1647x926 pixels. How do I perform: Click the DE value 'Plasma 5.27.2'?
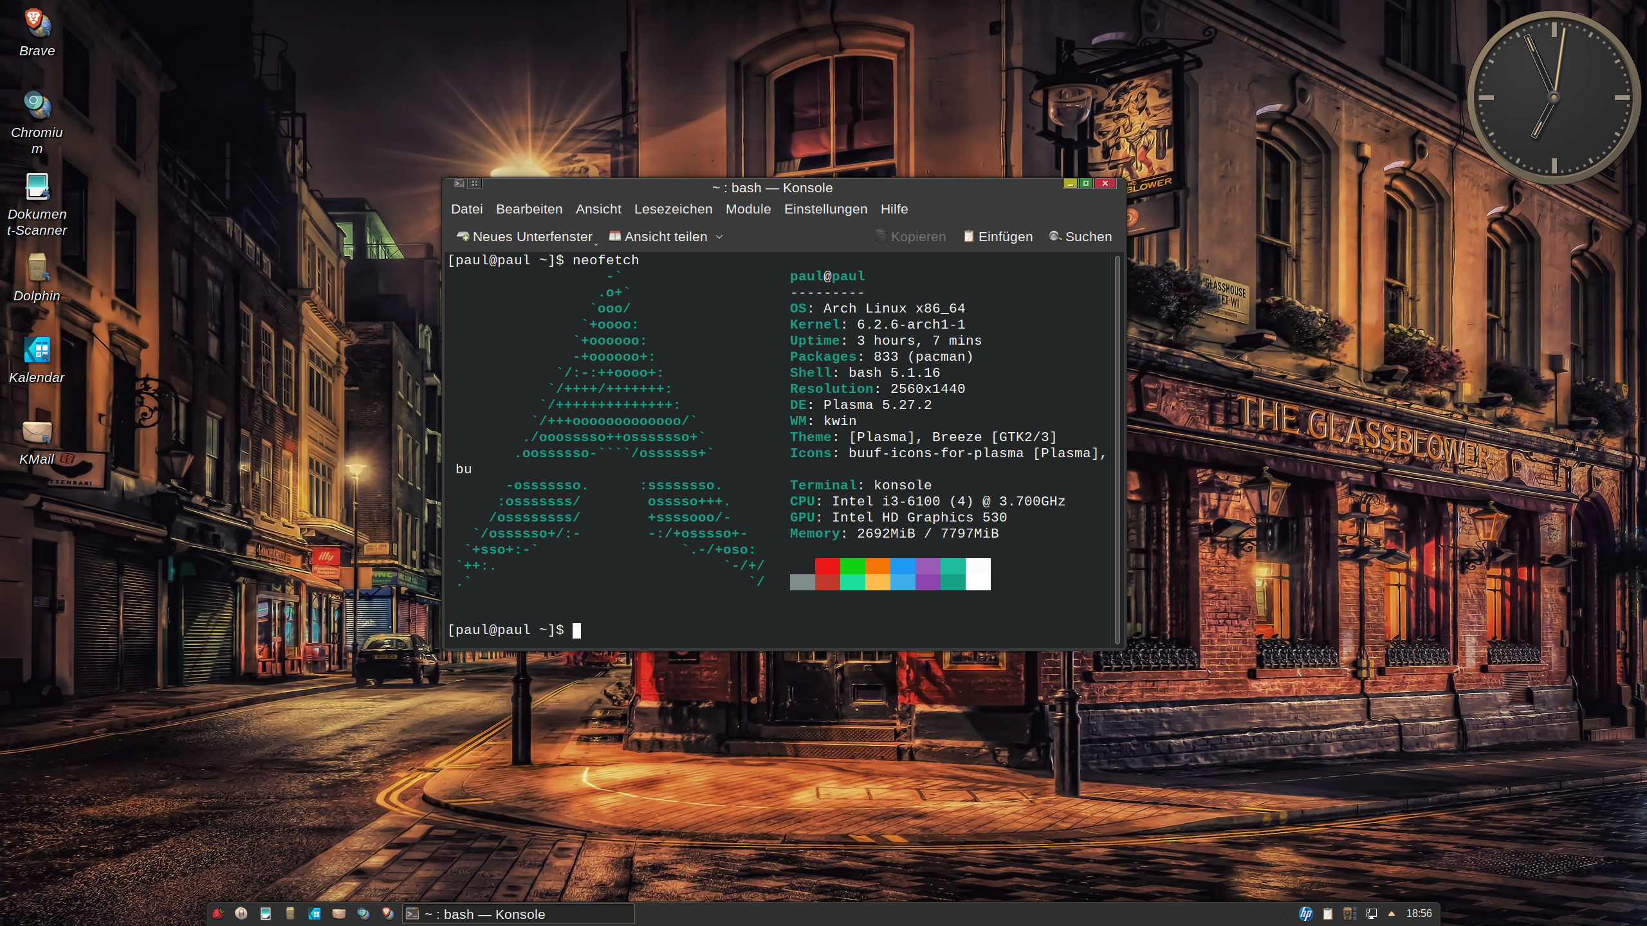coord(878,405)
